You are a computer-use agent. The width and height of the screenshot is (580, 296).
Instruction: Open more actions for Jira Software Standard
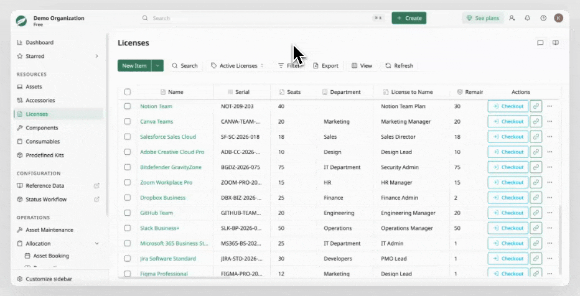click(550, 259)
